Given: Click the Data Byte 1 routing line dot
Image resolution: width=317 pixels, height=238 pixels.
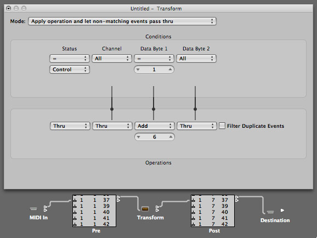Looking at the screenshot, I should 154,109.
